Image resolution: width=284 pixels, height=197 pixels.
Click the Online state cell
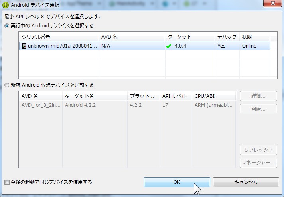point(254,46)
